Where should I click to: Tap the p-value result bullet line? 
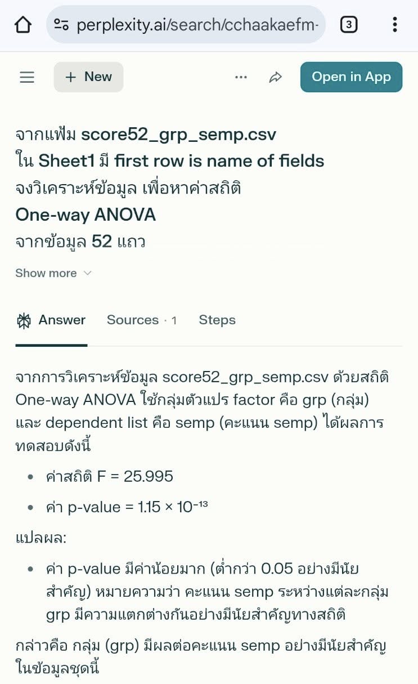(127, 507)
